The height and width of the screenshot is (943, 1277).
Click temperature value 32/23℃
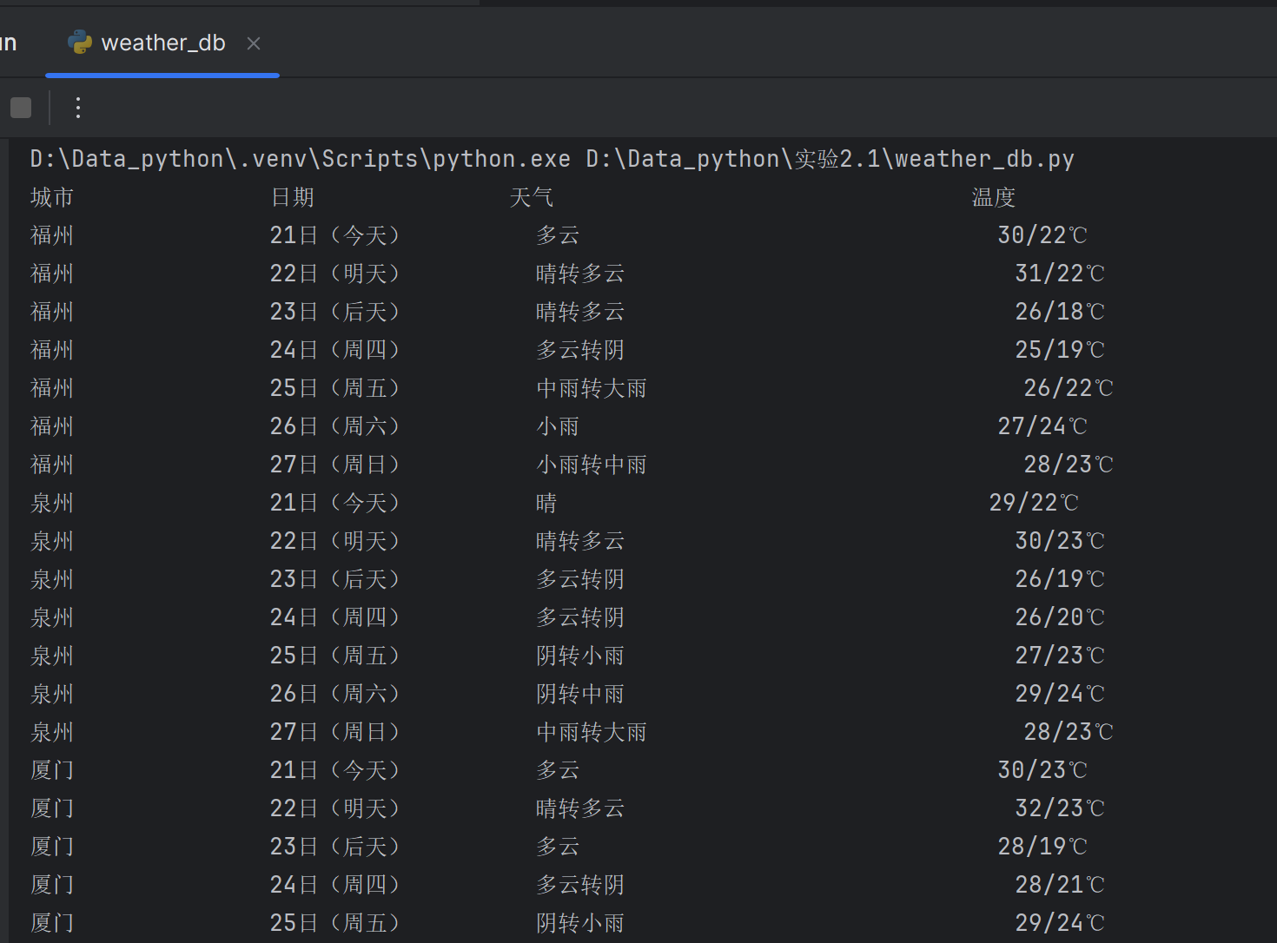click(1060, 808)
